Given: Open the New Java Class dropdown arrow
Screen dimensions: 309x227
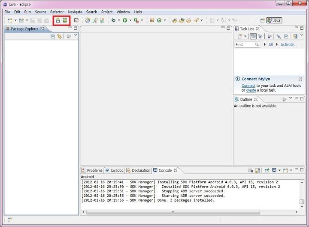Looking at the screenshot, I should (x=165, y=20).
